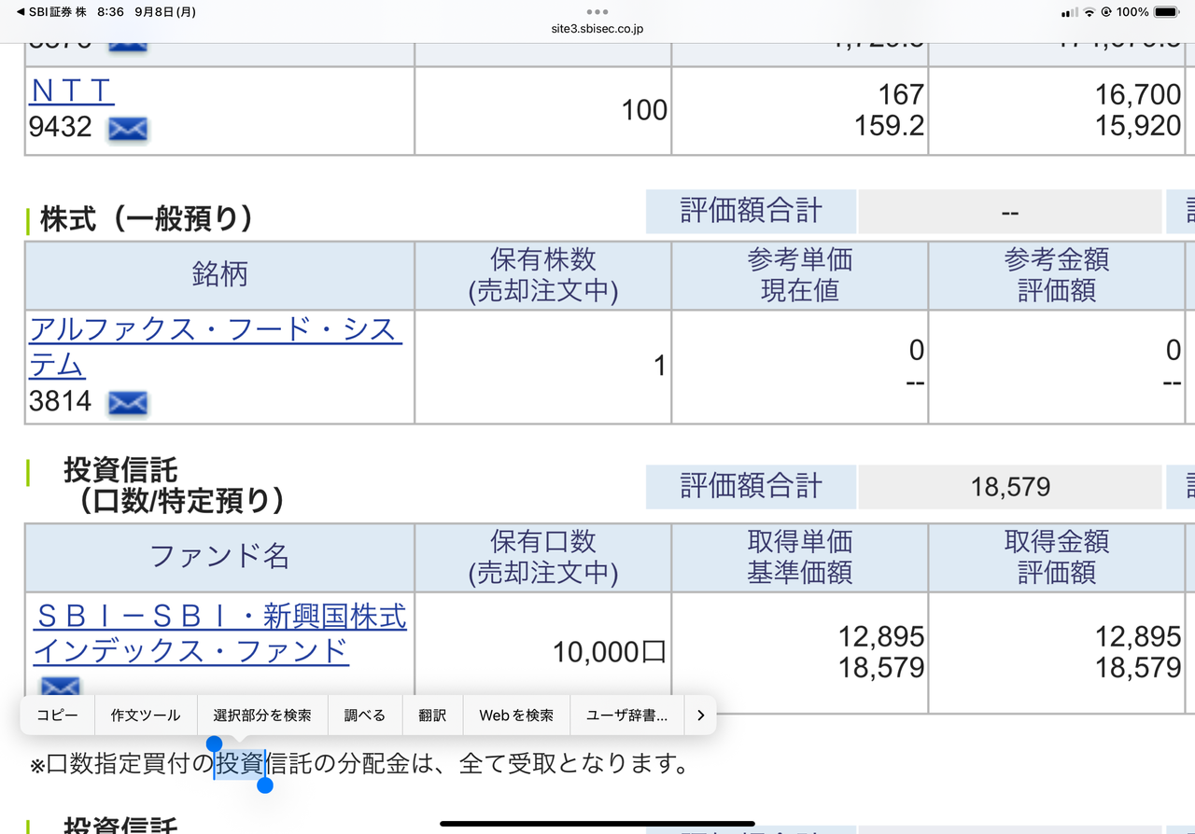The height and width of the screenshot is (834, 1195).
Task: Tap the battery indicator in the status bar
Action: tap(1164, 12)
